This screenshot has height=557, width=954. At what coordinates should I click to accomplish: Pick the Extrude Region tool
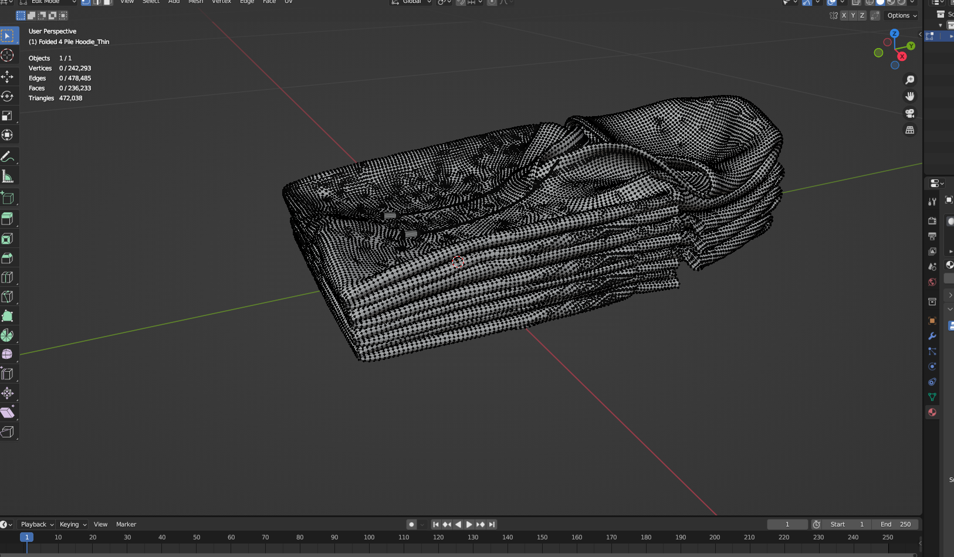point(8,219)
